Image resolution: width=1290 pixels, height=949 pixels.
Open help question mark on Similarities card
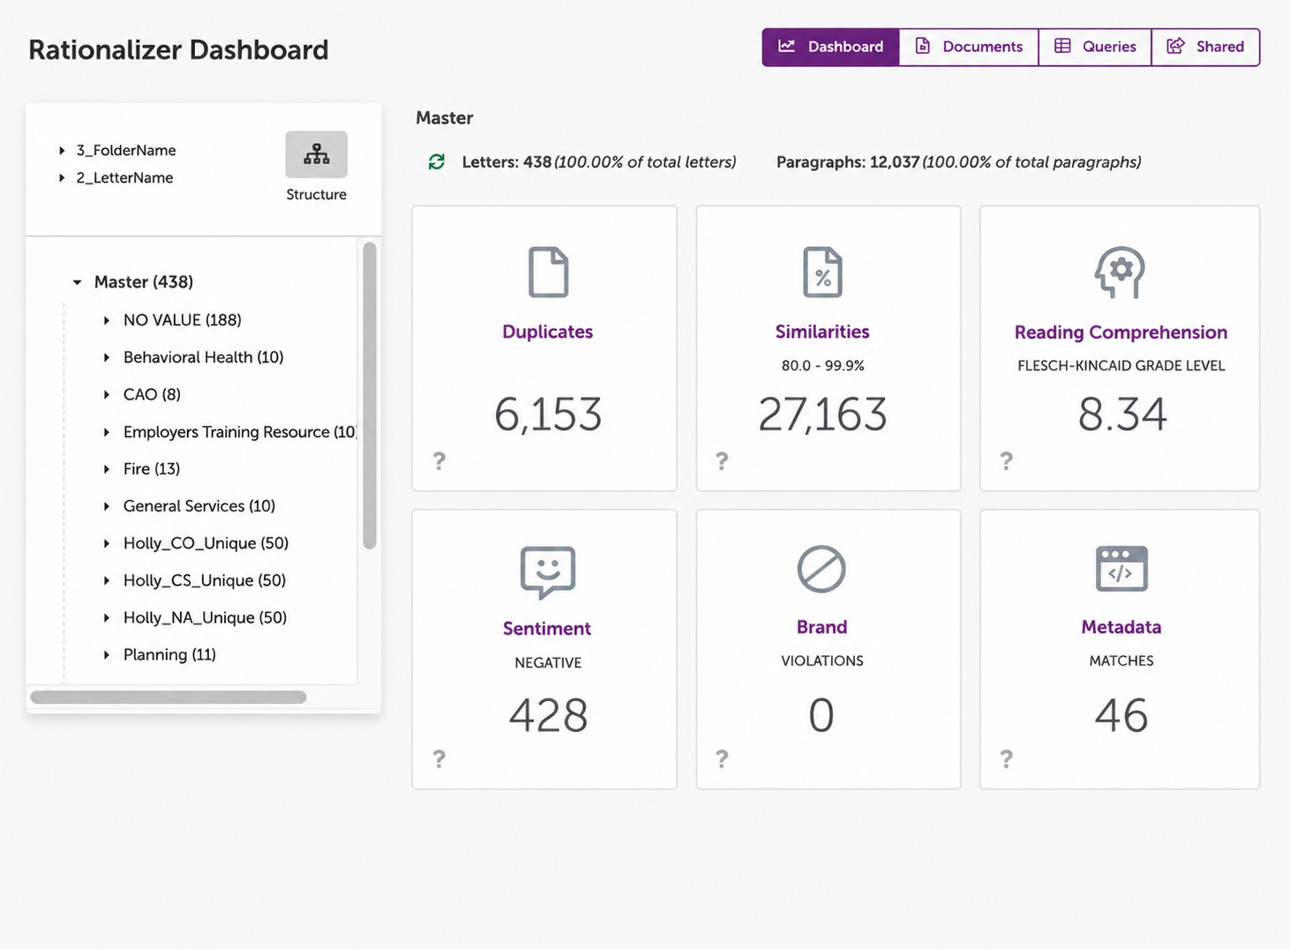pos(722,460)
